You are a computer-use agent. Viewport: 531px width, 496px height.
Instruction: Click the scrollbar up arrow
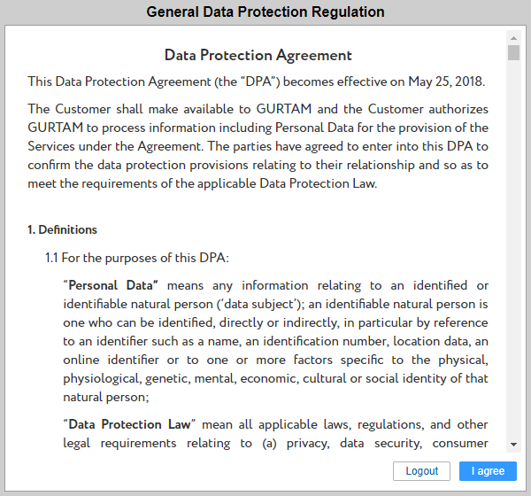(x=513, y=38)
